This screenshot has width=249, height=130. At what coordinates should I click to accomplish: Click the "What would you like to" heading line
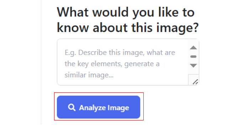[126, 12]
